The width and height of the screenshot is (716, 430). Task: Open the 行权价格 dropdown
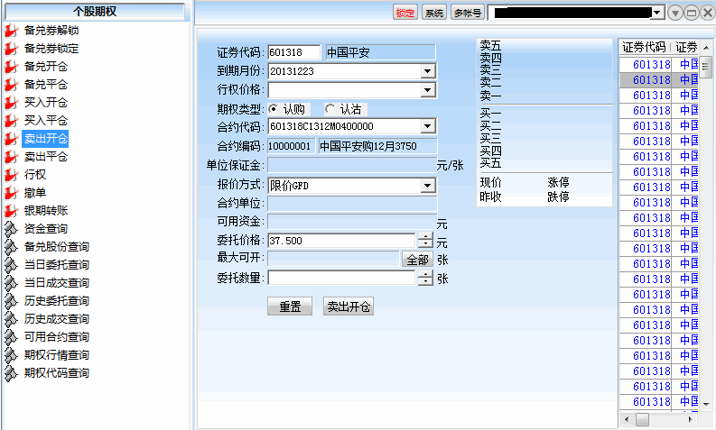427,90
